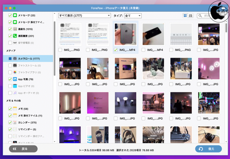Click the メモ & その他 section header
This screenshot has width=230, height=159.
(x=14, y=101)
